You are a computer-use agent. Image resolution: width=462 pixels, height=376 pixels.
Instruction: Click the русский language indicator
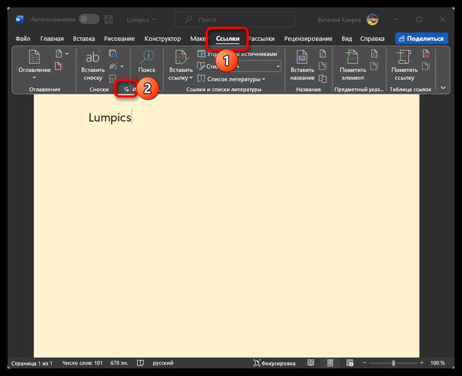click(163, 363)
